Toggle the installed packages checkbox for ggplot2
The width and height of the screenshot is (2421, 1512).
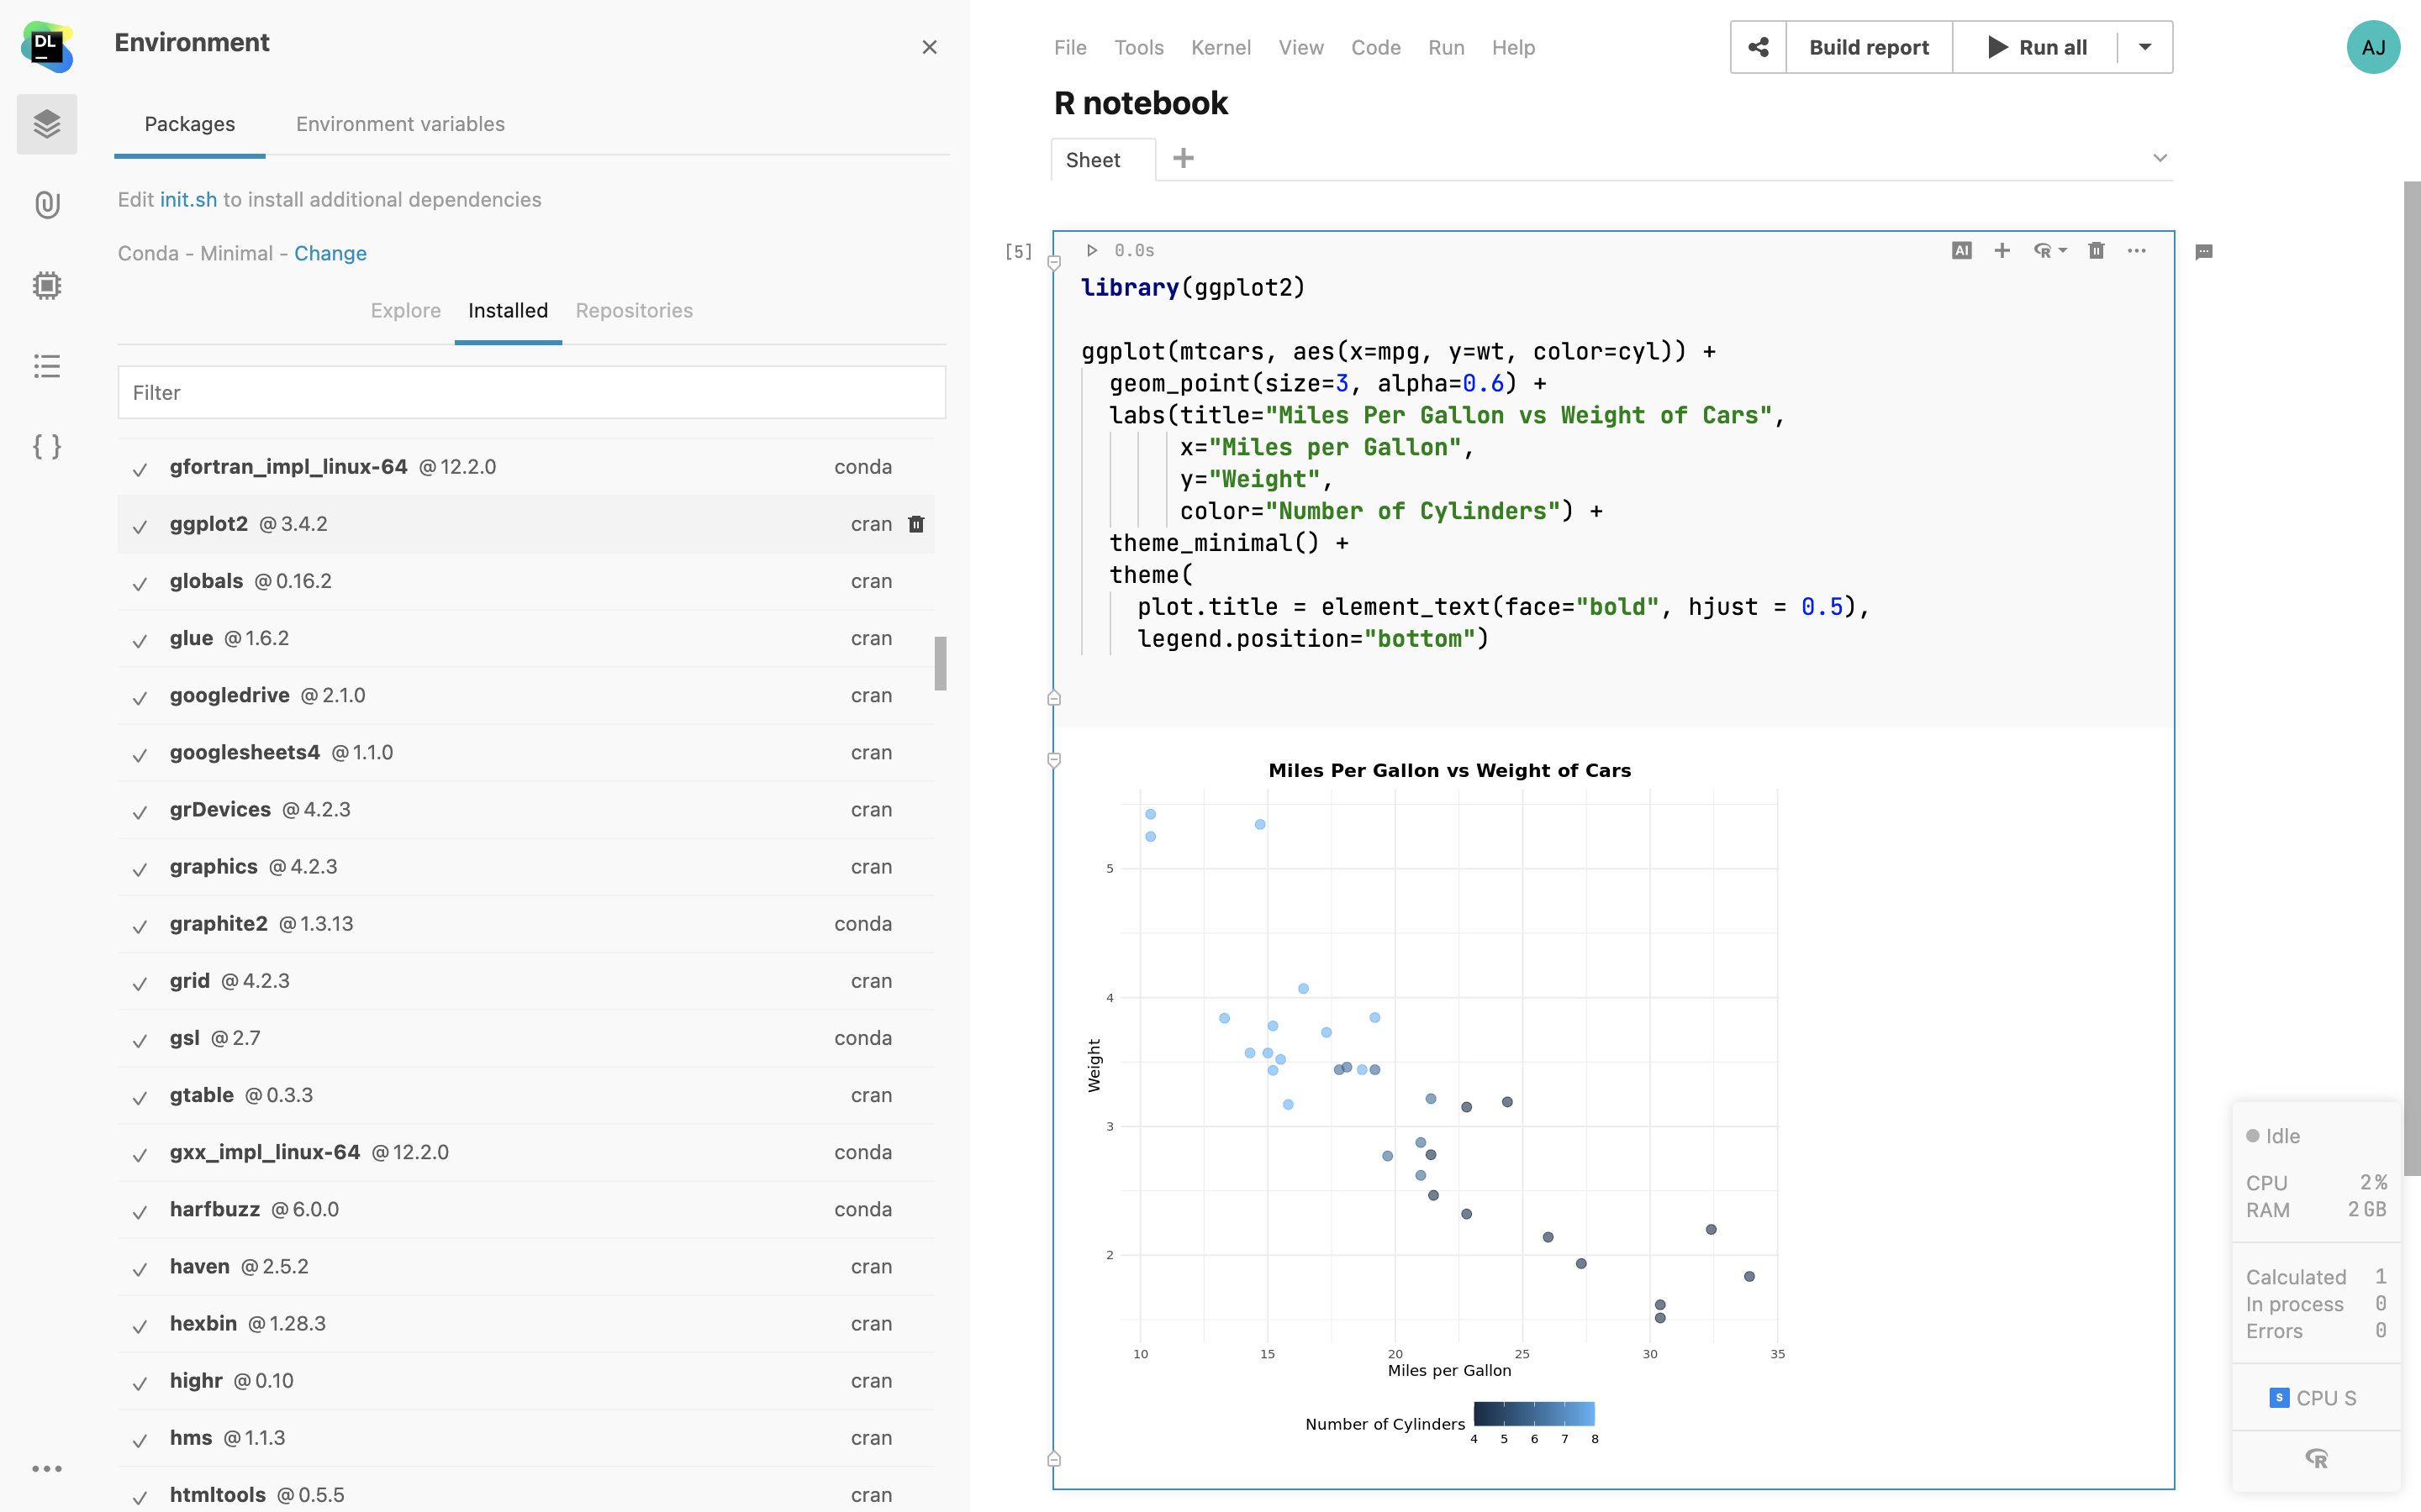click(141, 524)
